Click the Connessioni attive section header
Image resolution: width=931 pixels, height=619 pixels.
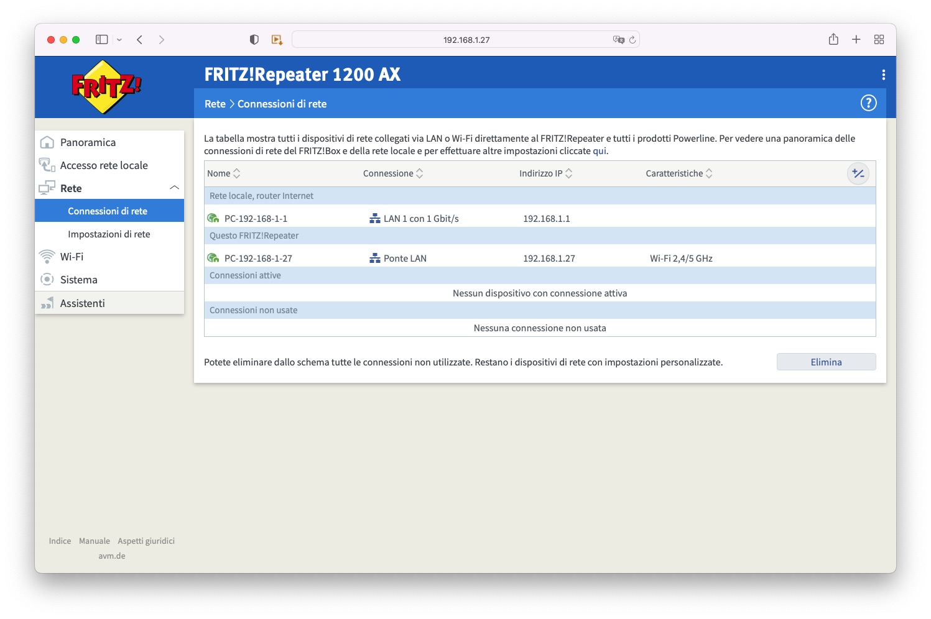540,275
